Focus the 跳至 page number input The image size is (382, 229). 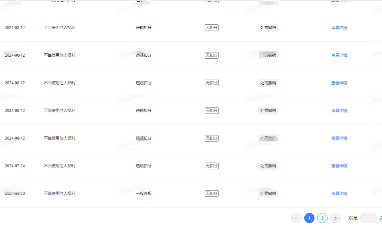point(368,218)
